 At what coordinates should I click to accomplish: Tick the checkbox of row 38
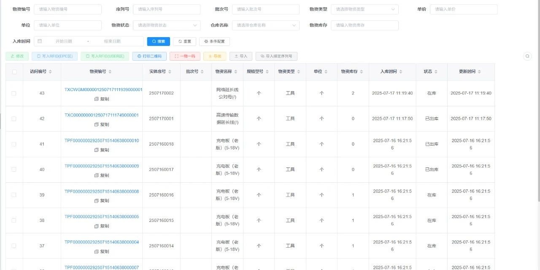14,220
